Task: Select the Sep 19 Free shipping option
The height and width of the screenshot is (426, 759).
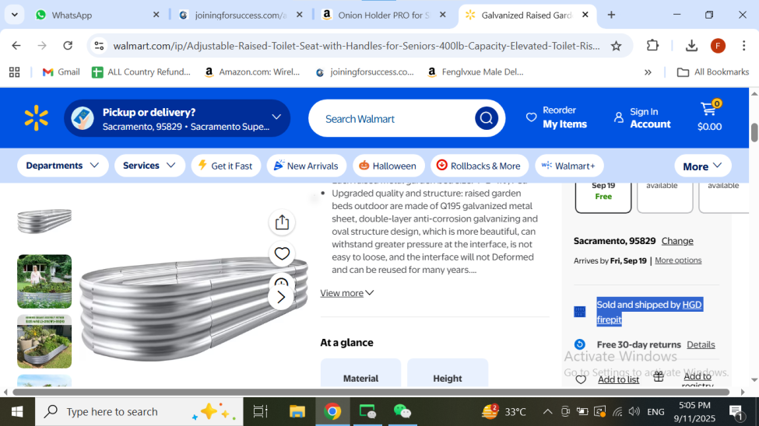Action: click(x=603, y=197)
